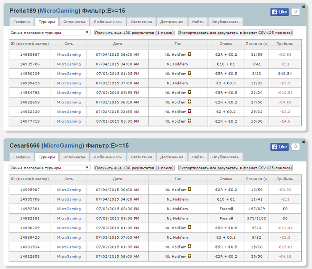This screenshot has height=269, width=312.
Task: Open Опубликовать tab in Prella189 panel
Action: (x=225, y=22)
